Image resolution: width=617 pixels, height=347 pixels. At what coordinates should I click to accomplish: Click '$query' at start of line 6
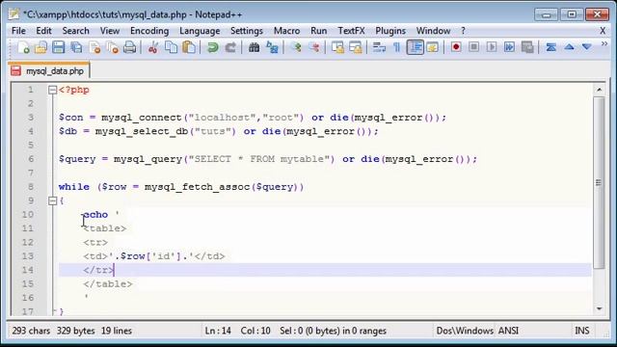pyautogui.click(x=77, y=159)
